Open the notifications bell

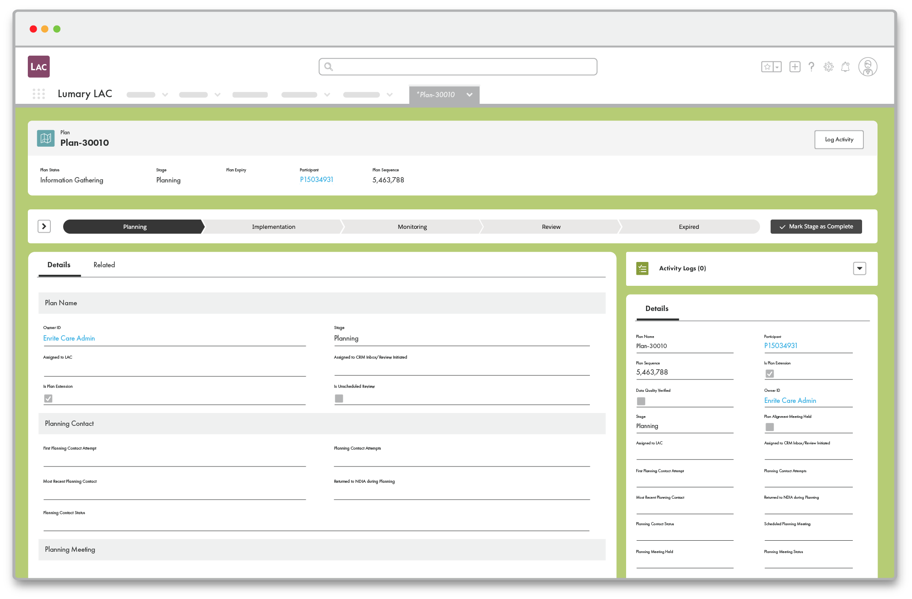[x=845, y=67]
